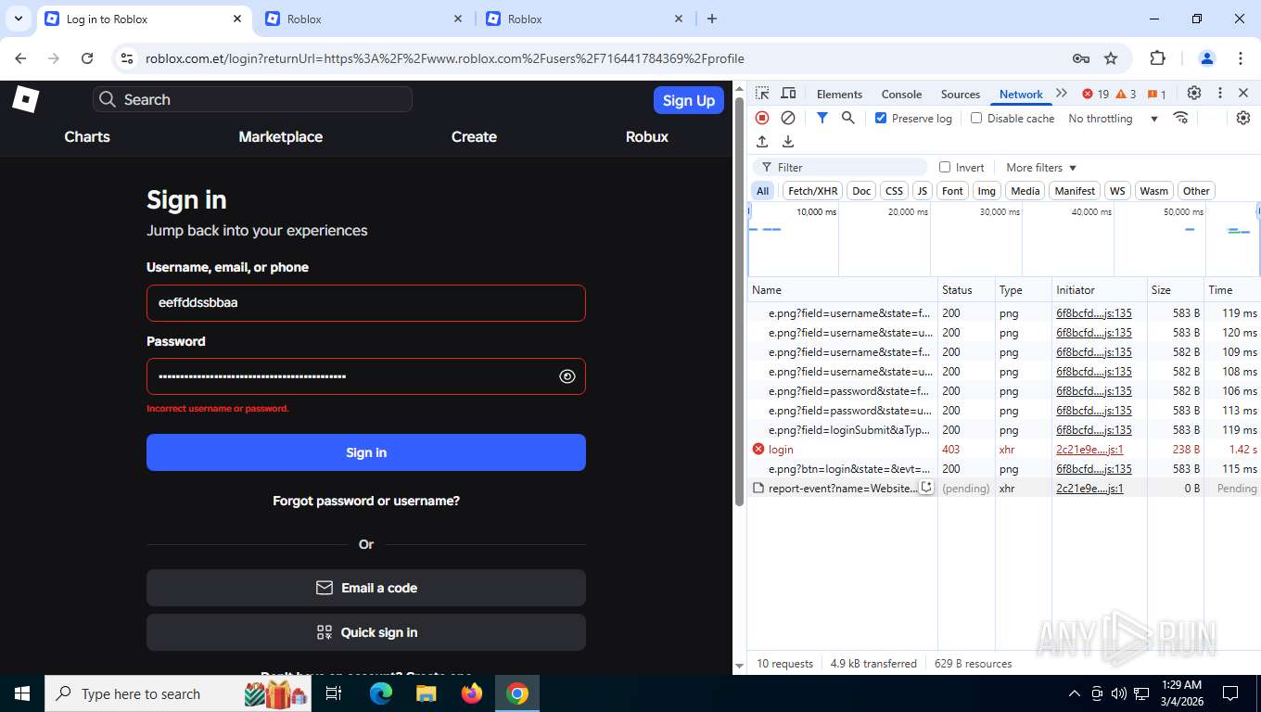Open DevTools settings gear
1261x712 pixels.
1194,94
